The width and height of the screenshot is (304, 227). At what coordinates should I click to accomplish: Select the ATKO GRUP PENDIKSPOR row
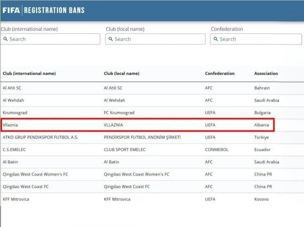point(40,137)
